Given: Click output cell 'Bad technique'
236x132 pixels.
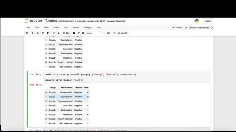Looking at the screenshot, I should click(66, 124).
